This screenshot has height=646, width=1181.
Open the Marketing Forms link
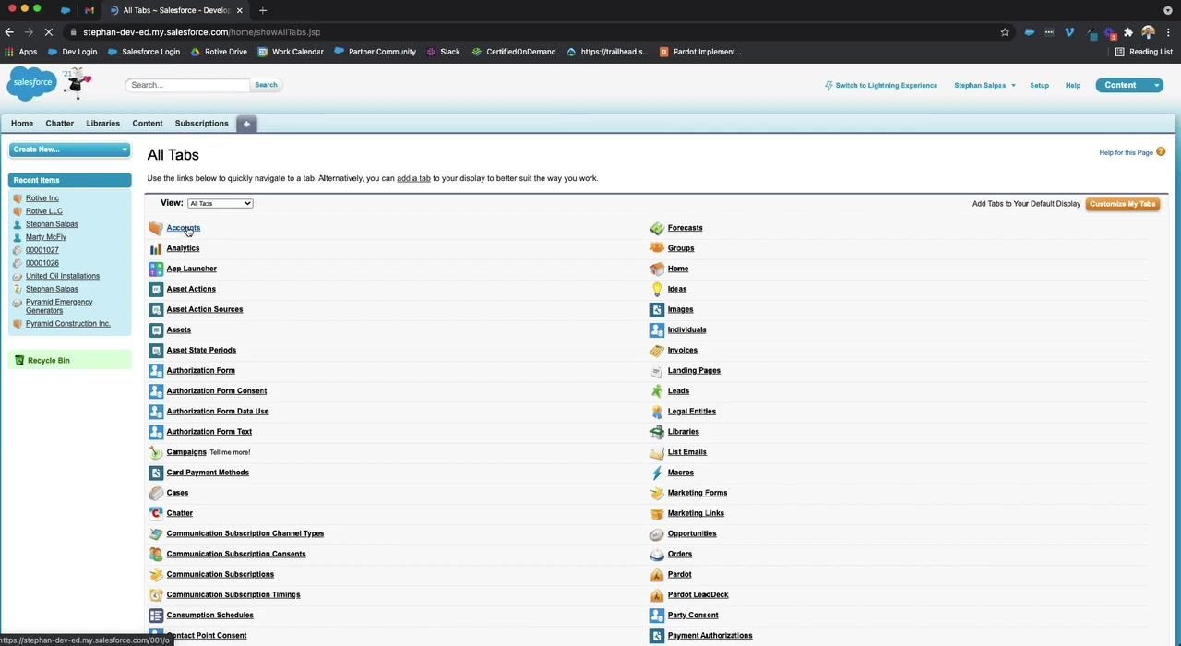click(x=698, y=493)
